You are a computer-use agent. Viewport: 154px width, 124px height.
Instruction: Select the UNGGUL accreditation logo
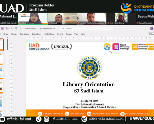(x=61, y=46)
